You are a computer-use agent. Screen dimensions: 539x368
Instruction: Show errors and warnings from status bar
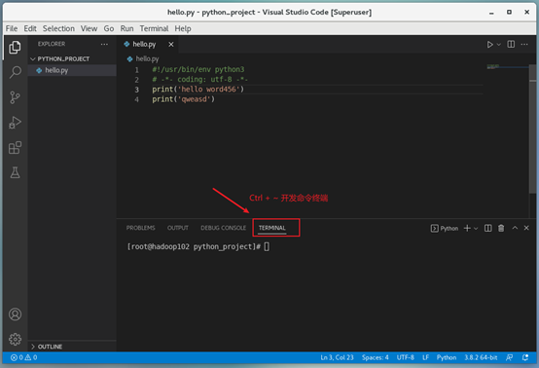coord(23,357)
